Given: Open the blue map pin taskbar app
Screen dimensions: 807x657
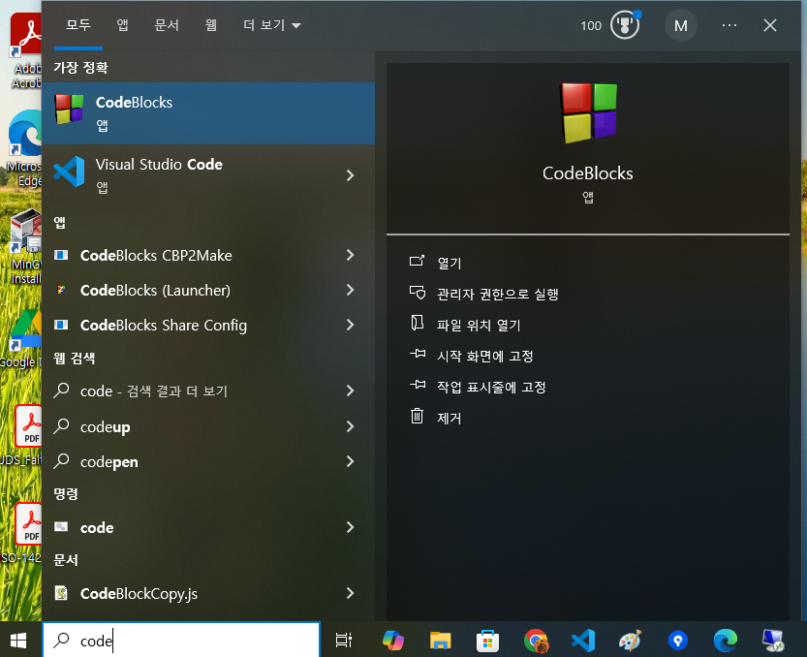Looking at the screenshot, I should 678,640.
